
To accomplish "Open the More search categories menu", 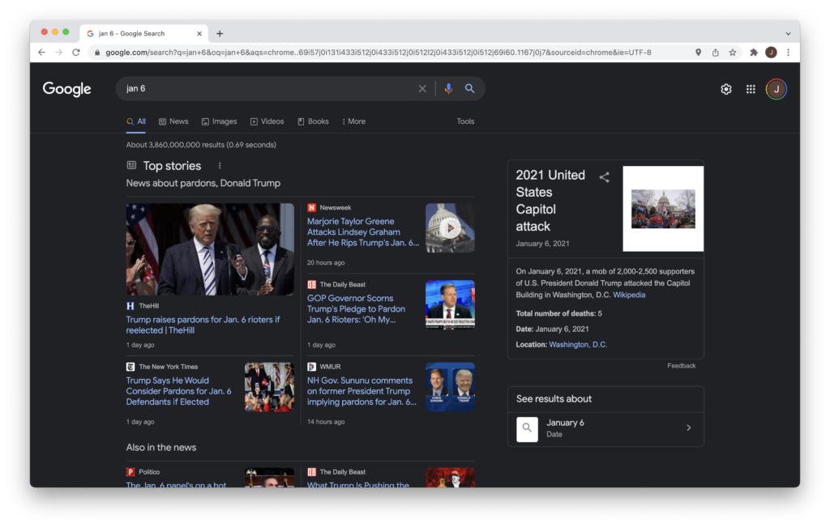I will click(353, 121).
